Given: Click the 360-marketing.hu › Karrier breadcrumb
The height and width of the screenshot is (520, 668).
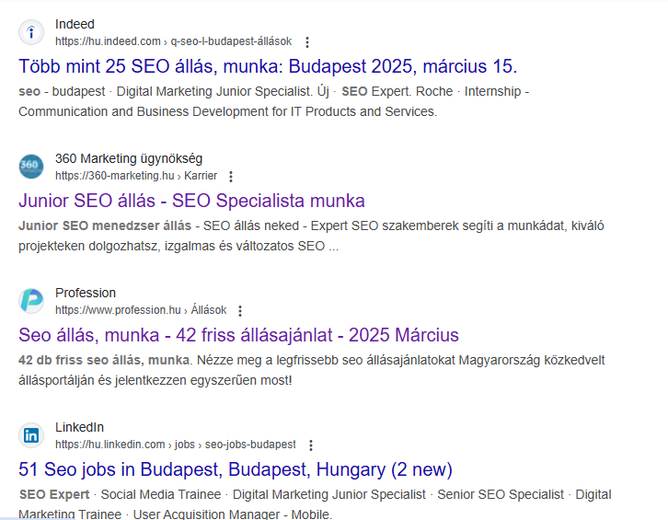Looking at the screenshot, I should pos(136,176).
